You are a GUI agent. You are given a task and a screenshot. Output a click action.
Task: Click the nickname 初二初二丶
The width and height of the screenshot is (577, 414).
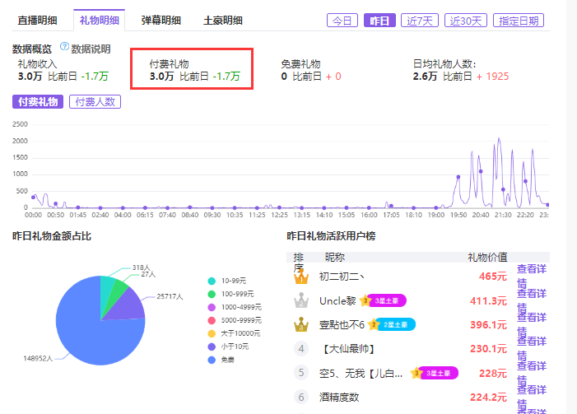tap(342, 277)
